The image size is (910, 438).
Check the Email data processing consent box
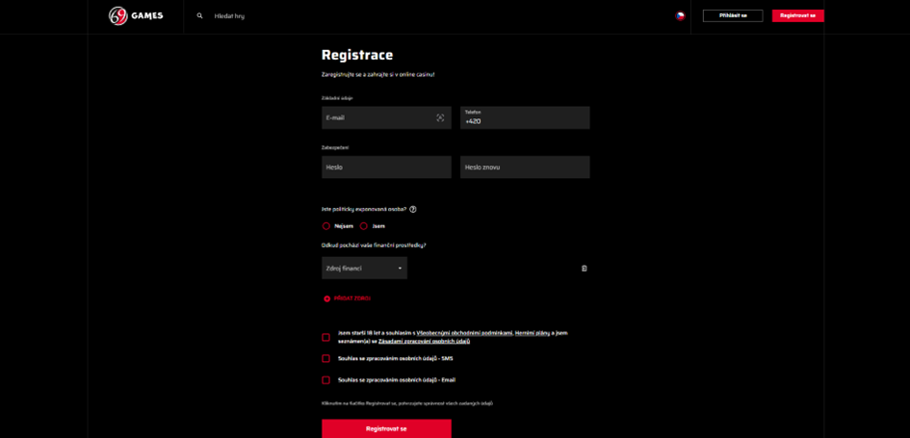coord(326,380)
